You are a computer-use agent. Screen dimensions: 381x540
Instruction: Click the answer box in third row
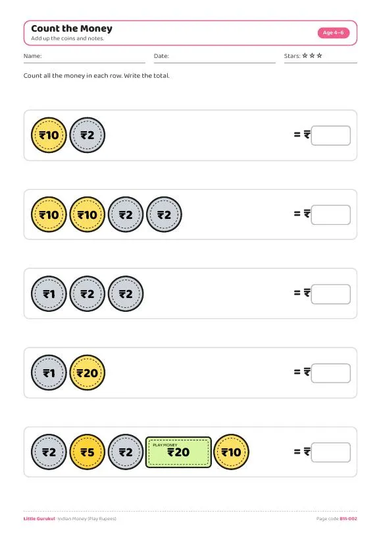(331, 294)
